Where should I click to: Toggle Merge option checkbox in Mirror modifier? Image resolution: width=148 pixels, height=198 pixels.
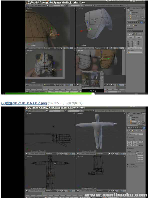[x=132, y=42]
